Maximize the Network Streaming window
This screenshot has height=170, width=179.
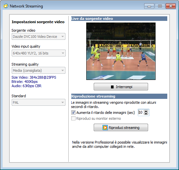[160, 6]
